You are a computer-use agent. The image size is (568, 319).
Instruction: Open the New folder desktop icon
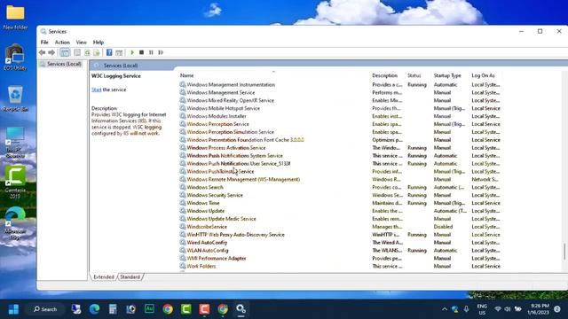click(x=15, y=18)
